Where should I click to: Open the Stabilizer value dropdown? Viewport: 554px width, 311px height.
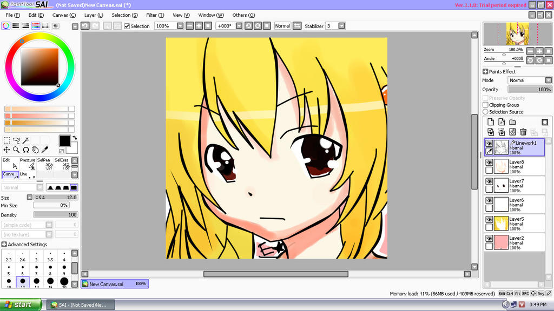tap(342, 26)
